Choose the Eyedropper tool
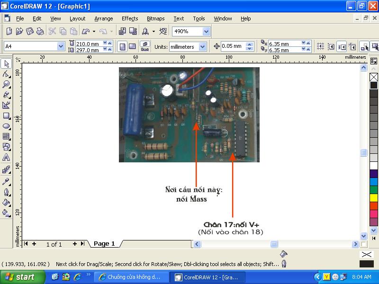The width and height of the screenshot is (379, 284). 6,182
